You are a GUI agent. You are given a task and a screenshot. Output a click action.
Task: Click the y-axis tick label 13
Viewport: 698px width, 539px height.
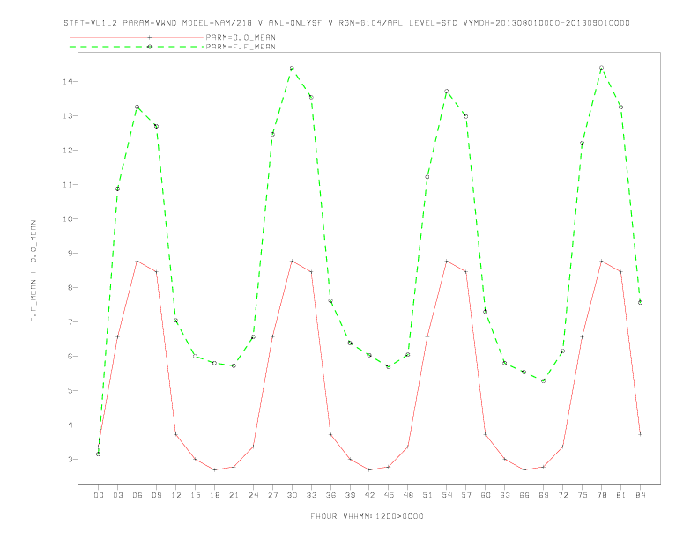pos(68,115)
